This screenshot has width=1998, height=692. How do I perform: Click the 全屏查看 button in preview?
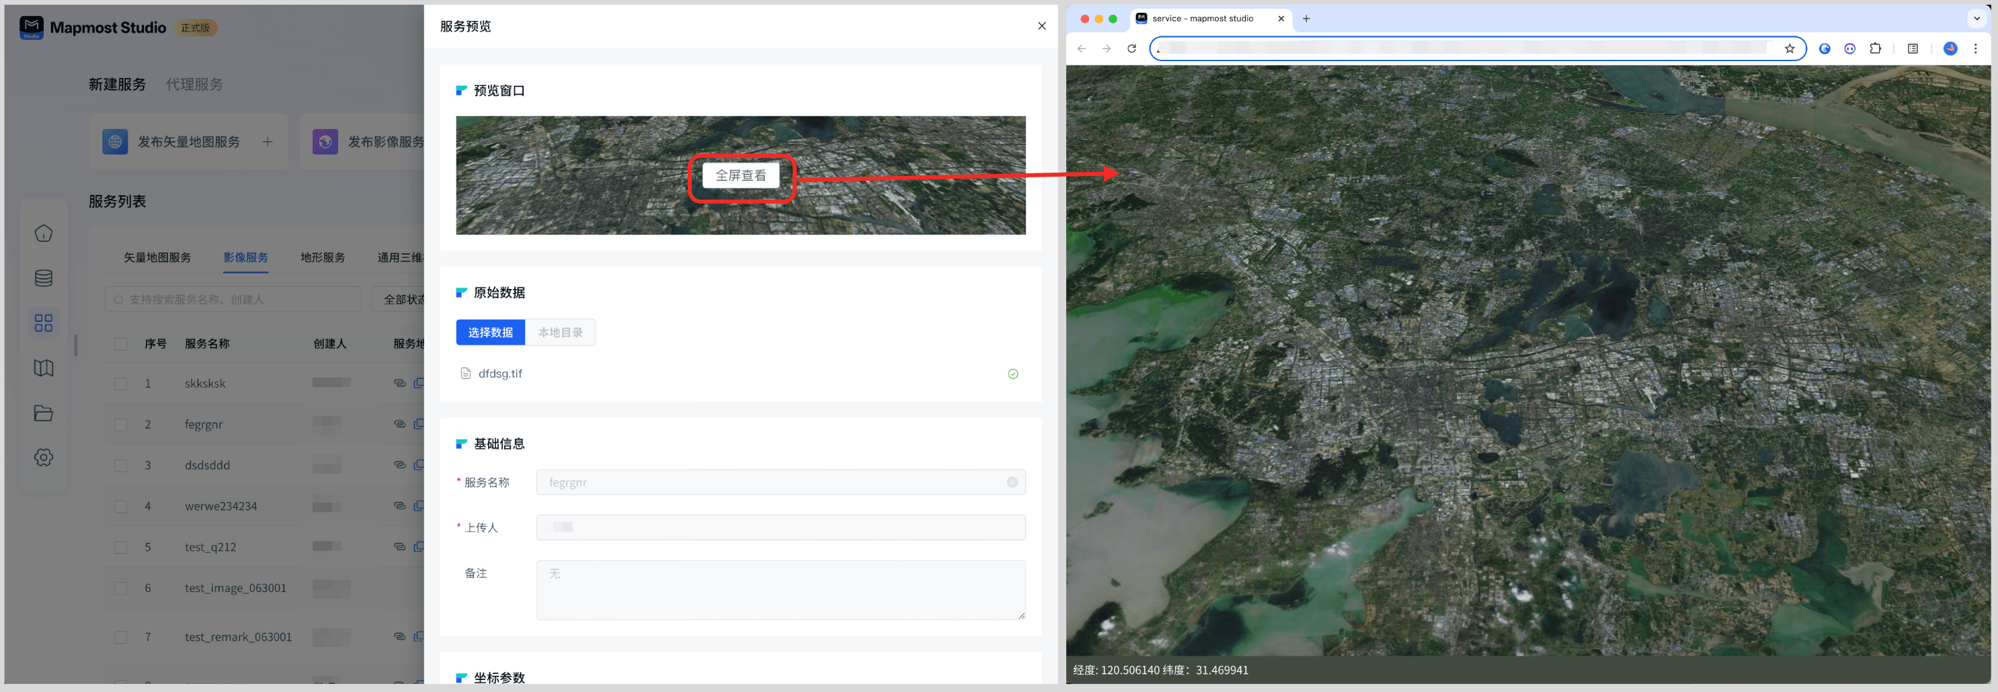click(741, 176)
